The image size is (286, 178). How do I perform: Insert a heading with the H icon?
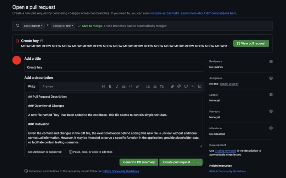[103, 86]
